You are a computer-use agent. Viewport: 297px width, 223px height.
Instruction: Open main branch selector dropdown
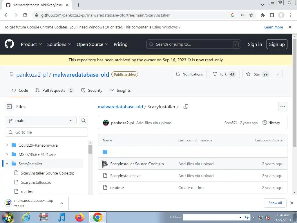coord(41,121)
